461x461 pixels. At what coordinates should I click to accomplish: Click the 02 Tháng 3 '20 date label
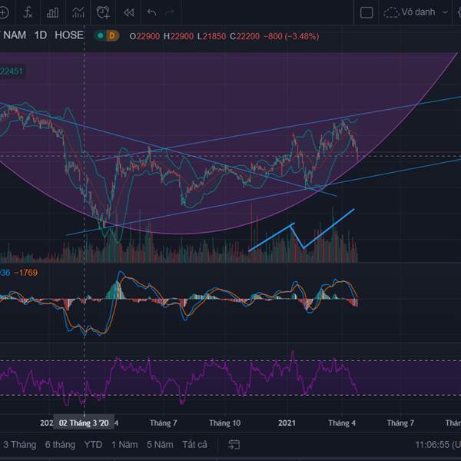click(84, 423)
